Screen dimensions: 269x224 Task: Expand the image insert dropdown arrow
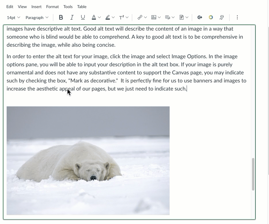pos(159,17)
